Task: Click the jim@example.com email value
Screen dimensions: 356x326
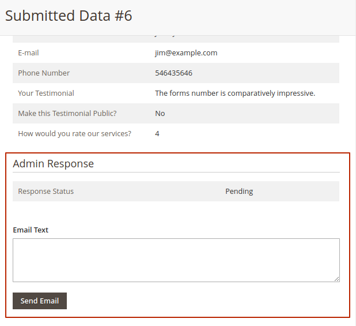Action: (x=186, y=53)
